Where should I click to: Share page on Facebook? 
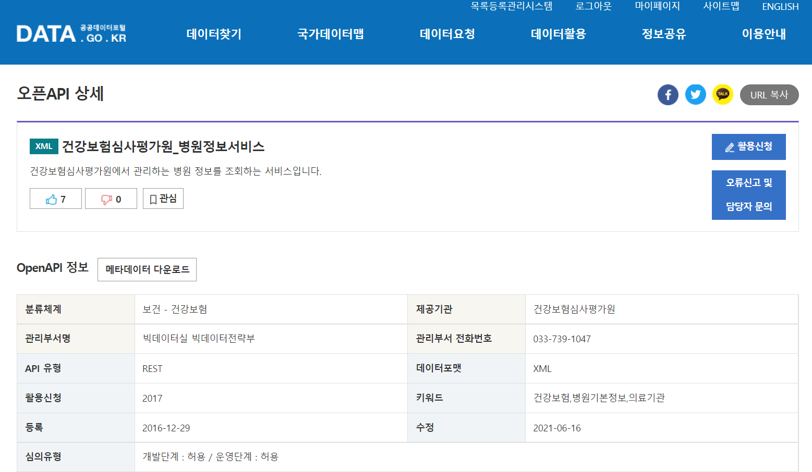click(x=668, y=95)
